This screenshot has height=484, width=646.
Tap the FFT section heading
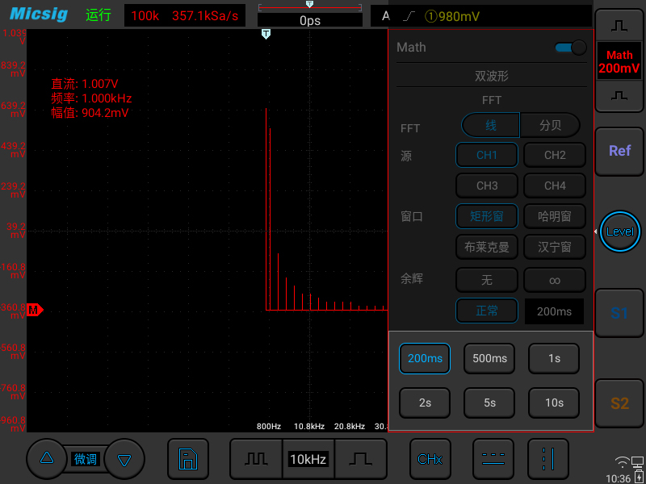pyautogui.click(x=492, y=100)
